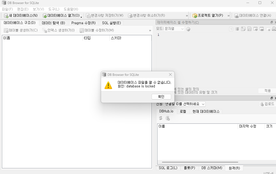Image resolution: width=276 pixels, height=174 pixels.
Task: Click 변경사항 취소하기(R) toolbar button
Action: click(x=146, y=16)
